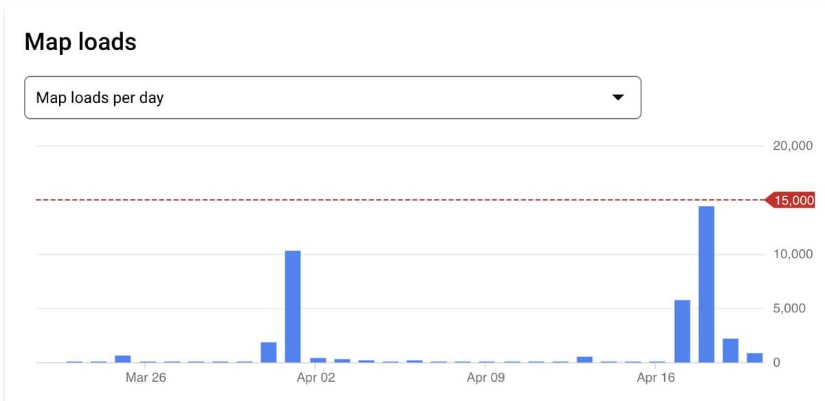This screenshot has width=825, height=401.
Task: Click the Apr 09 axis label
Action: click(486, 377)
